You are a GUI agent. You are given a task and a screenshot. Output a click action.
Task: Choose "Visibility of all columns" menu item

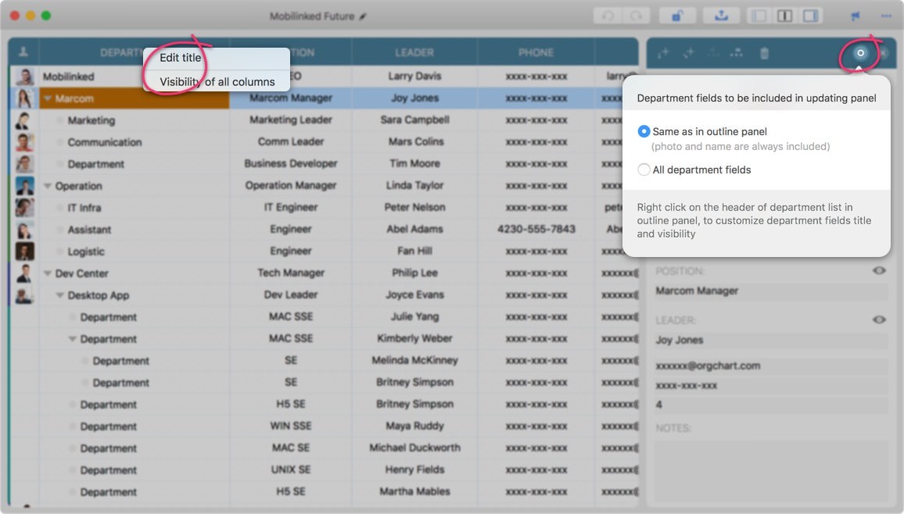pyautogui.click(x=217, y=81)
